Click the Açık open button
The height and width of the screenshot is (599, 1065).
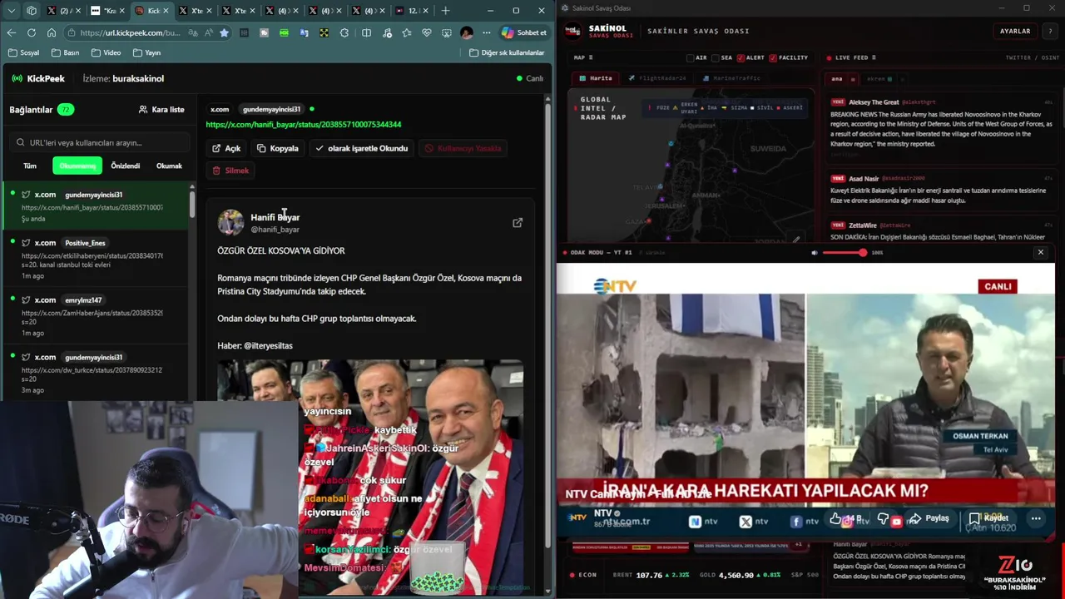(226, 148)
